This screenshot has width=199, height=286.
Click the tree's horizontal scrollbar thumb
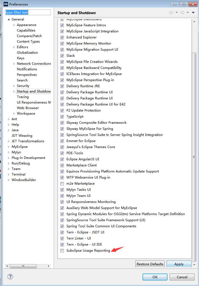pyautogui.click(x=23, y=266)
